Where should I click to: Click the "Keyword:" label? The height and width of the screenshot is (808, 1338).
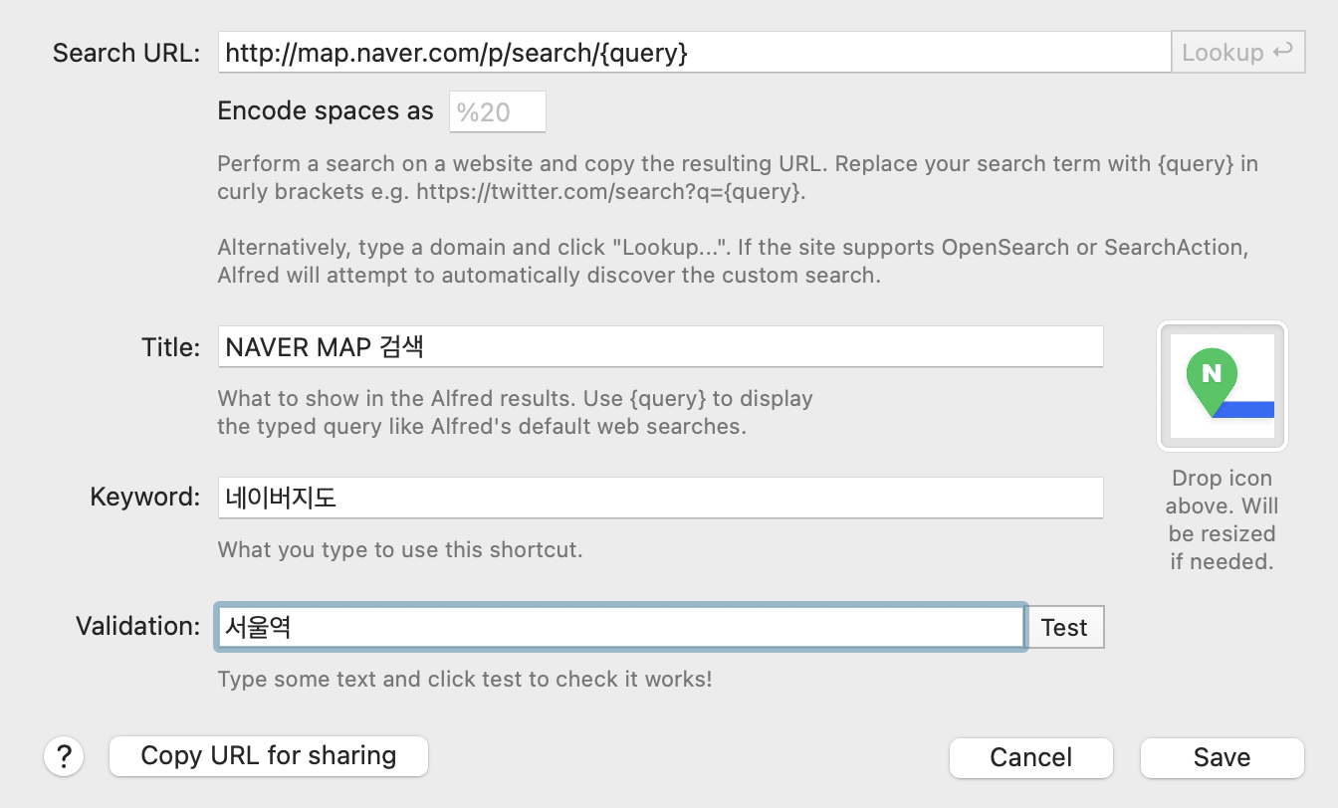pyautogui.click(x=145, y=497)
